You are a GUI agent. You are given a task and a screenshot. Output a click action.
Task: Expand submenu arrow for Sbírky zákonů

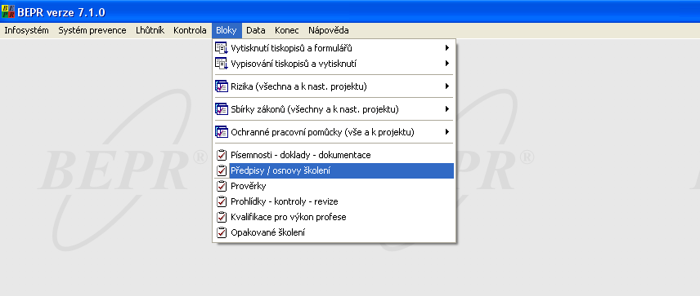446,109
